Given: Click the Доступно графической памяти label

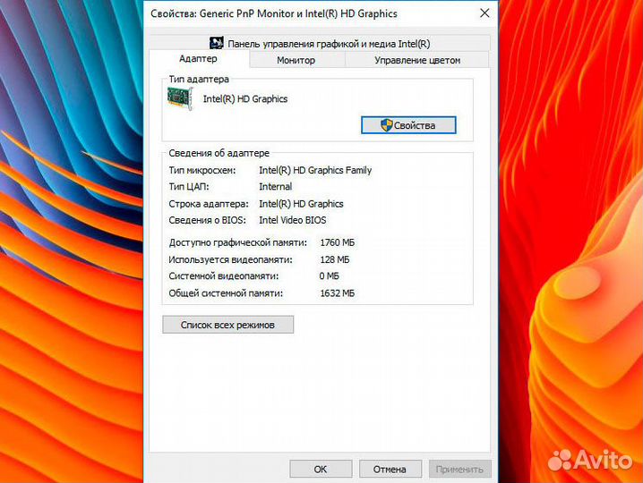Looking at the screenshot, I should (x=238, y=242).
